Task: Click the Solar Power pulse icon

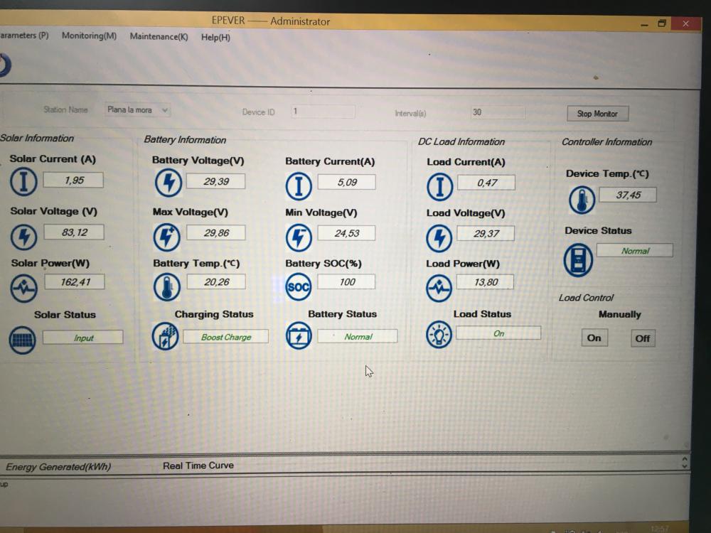Action: [x=24, y=287]
